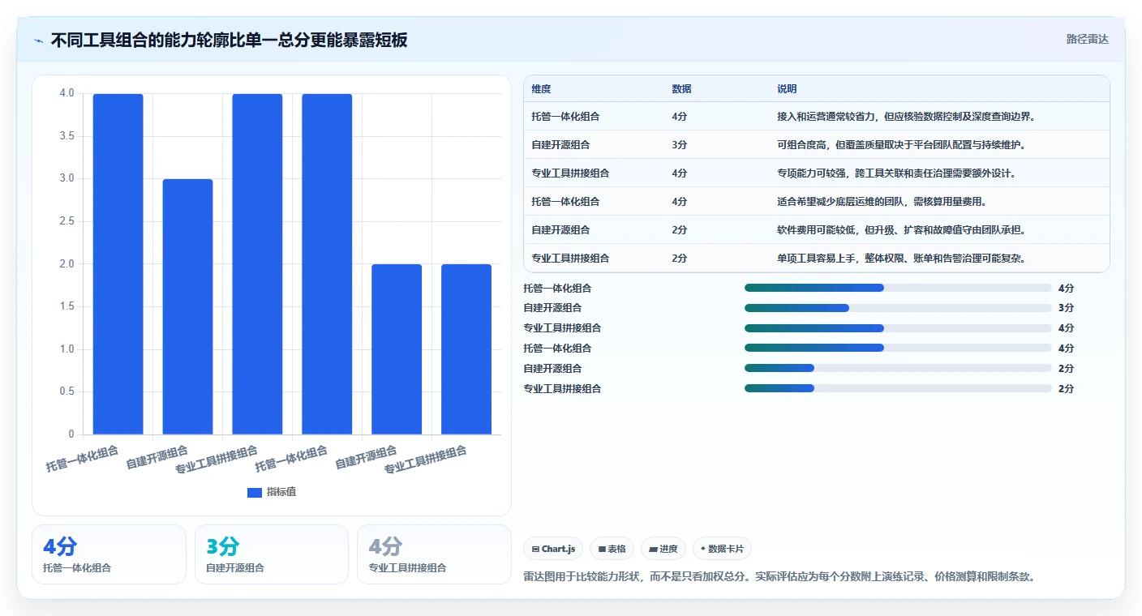
Task: Click the 说明 column header
Action: [787, 89]
